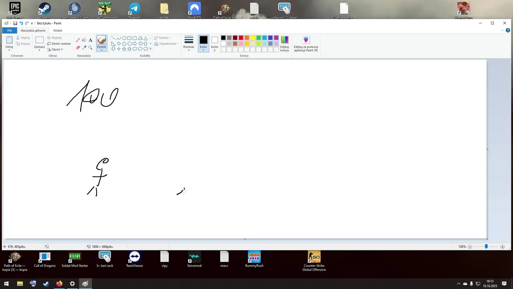The image size is (513, 289).
Task: Open notification center on taskbar
Action: (x=504, y=284)
